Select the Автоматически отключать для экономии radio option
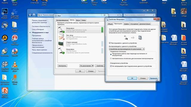 pos(111,59)
